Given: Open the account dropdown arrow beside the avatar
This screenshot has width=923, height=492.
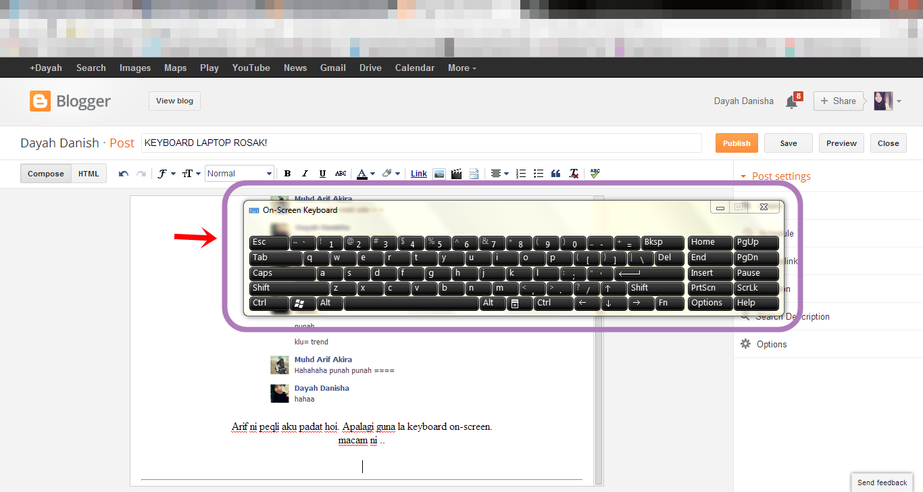Looking at the screenshot, I should [x=899, y=101].
